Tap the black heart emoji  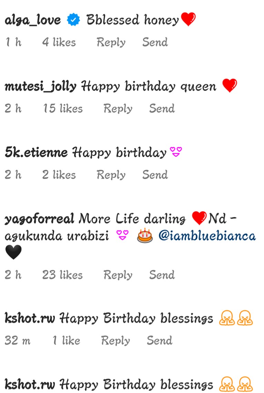coord(13,252)
